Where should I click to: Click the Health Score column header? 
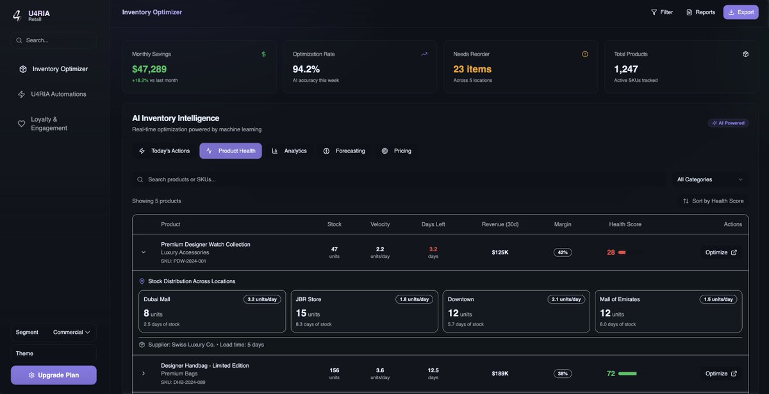[625, 224]
